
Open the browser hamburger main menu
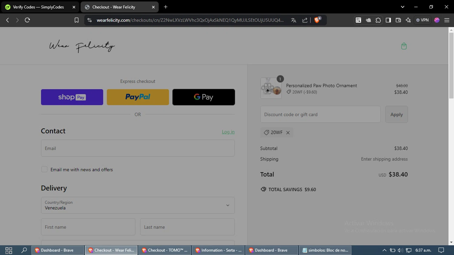(x=447, y=20)
